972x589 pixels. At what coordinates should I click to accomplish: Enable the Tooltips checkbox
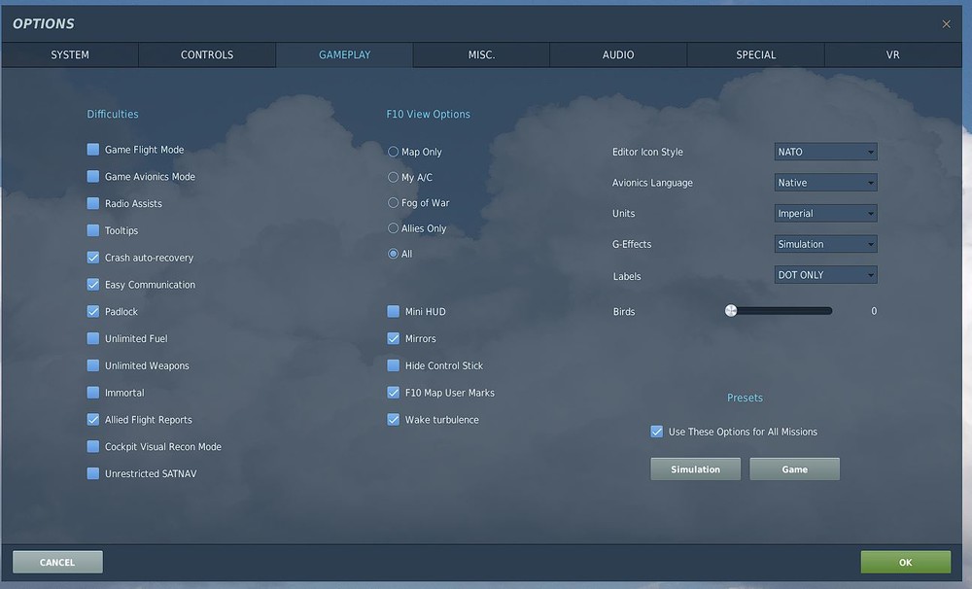coord(93,230)
